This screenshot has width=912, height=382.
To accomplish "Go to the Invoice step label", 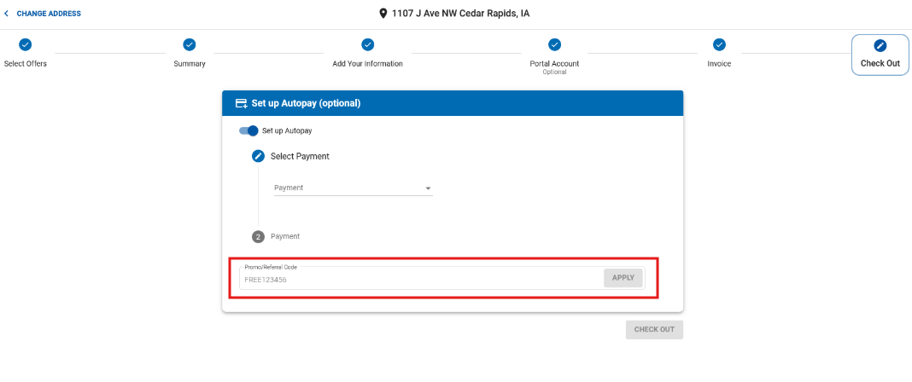I will [x=719, y=64].
